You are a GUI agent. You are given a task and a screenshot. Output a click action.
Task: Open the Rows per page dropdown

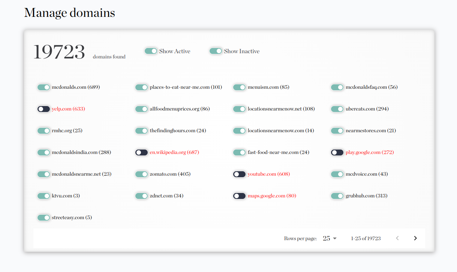point(330,238)
